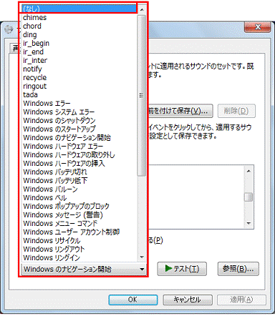Select Windows バルーン sound

pos(79,189)
